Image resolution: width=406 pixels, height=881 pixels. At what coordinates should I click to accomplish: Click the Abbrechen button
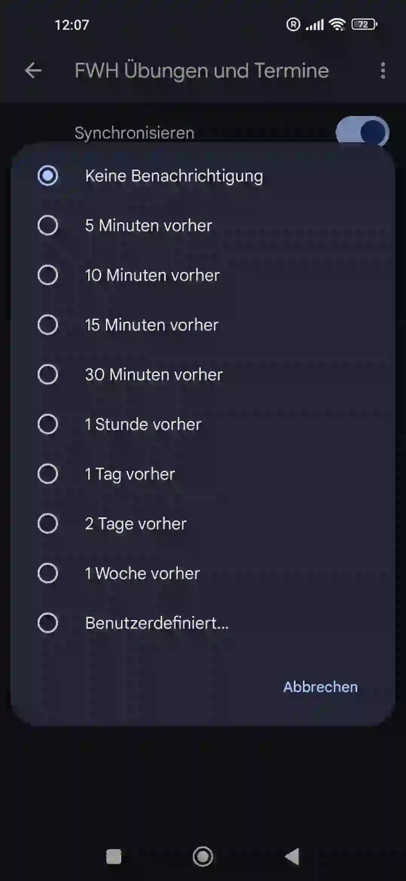pos(320,687)
